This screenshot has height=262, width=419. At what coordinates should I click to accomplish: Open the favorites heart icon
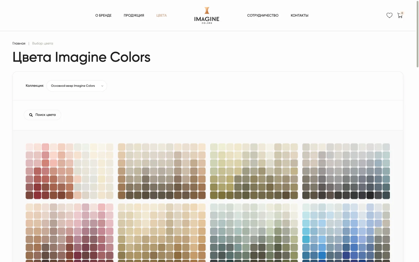point(389,15)
